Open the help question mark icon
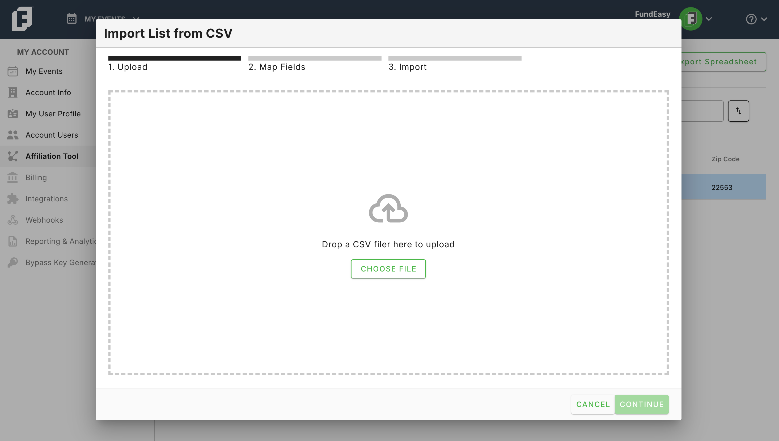Viewport: 779px width, 441px height. (x=751, y=19)
